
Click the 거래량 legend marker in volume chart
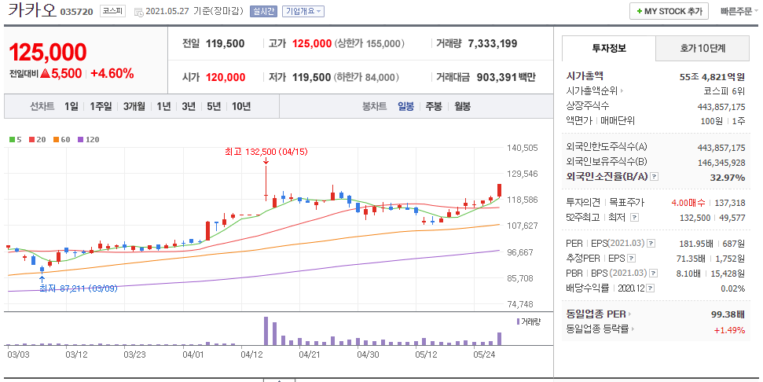point(518,321)
